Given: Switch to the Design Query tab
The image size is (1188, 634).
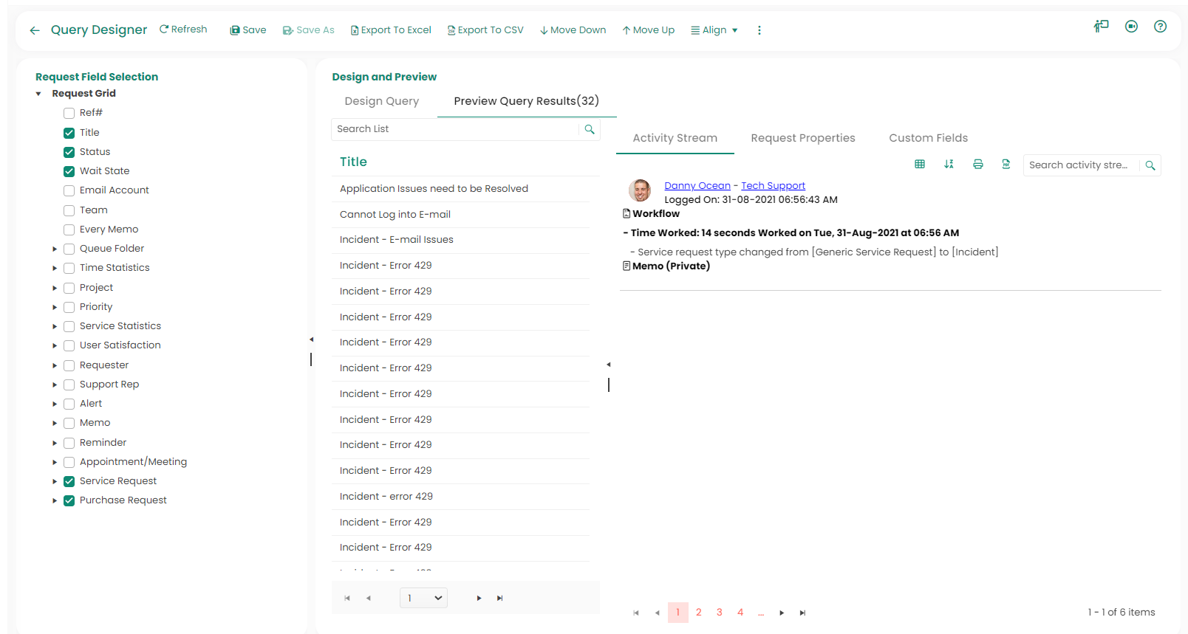Looking at the screenshot, I should pos(381,101).
